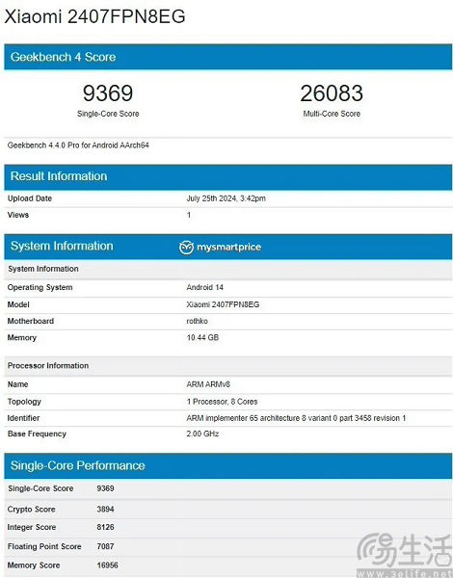Image resolution: width=453 pixels, height=578 pixels.
Task: Select the 2.00 GHz value
Action: (202, 433)
